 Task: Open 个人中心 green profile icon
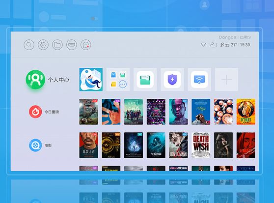[x=35, y=80]
